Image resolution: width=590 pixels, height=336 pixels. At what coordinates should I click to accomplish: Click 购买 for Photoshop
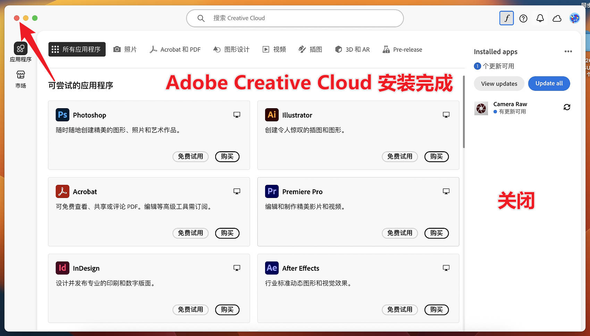point(227,156)
